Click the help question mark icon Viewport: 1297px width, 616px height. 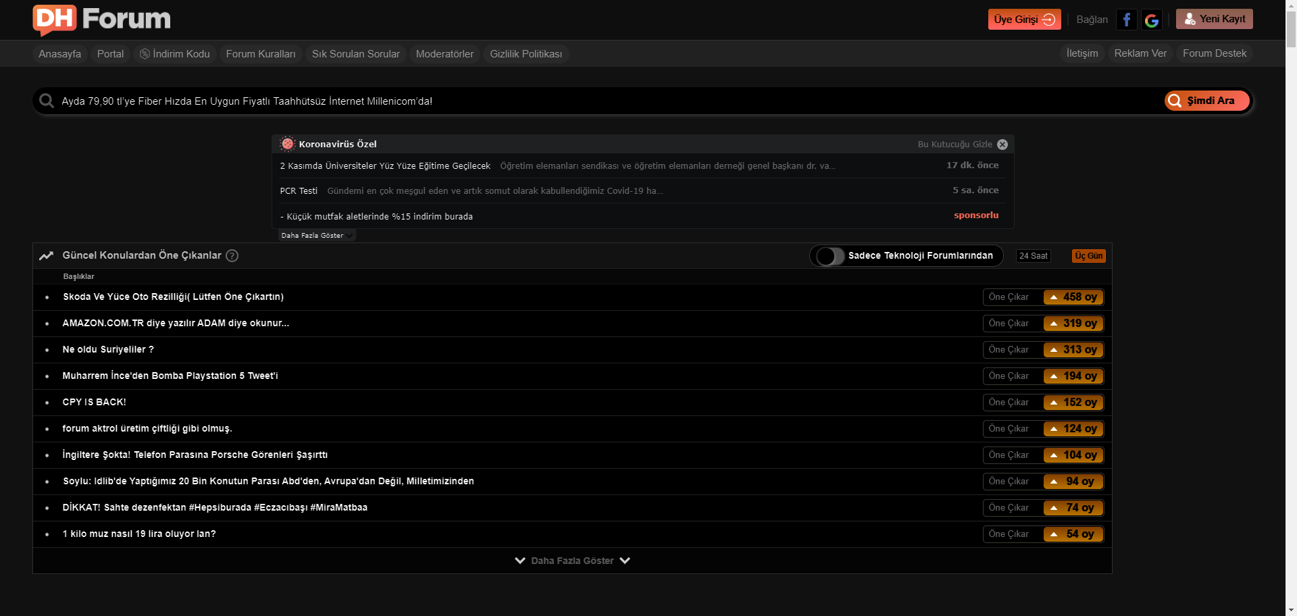[x=232, y=255]
